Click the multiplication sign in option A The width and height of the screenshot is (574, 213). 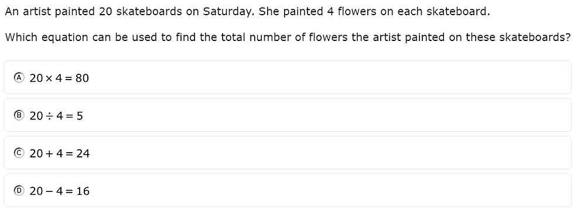pos(49,78)
